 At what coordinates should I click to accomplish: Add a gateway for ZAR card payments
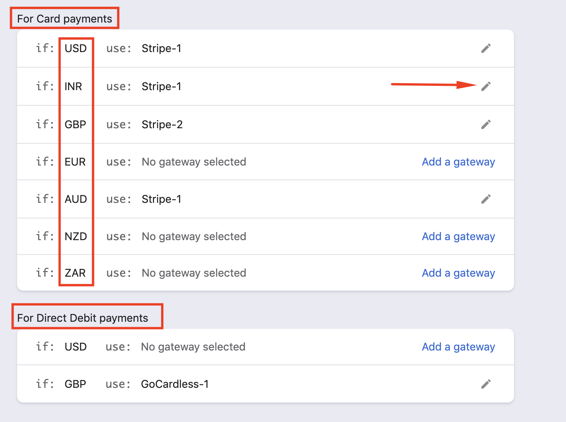458,273
